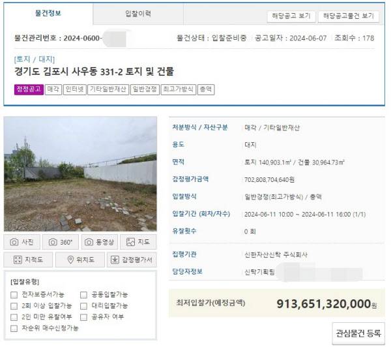
Task: Click the purple 정정공고 tag
Action: [x=29, y=89]
